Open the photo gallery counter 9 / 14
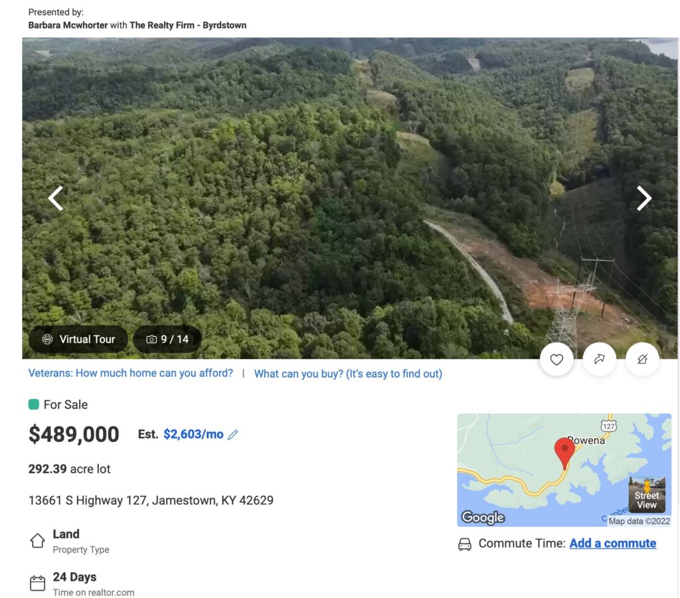The height and width of the screenshot is (598, 680). pos(167,339)
